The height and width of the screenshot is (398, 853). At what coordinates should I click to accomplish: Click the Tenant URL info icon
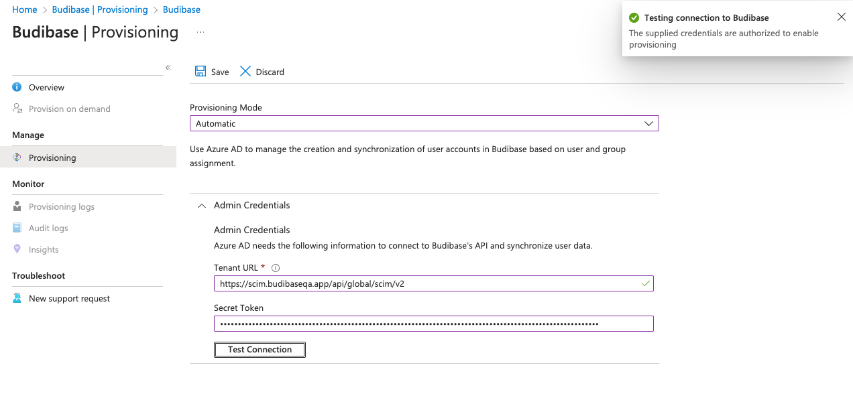pyautogui.click(x=276, y=268)
